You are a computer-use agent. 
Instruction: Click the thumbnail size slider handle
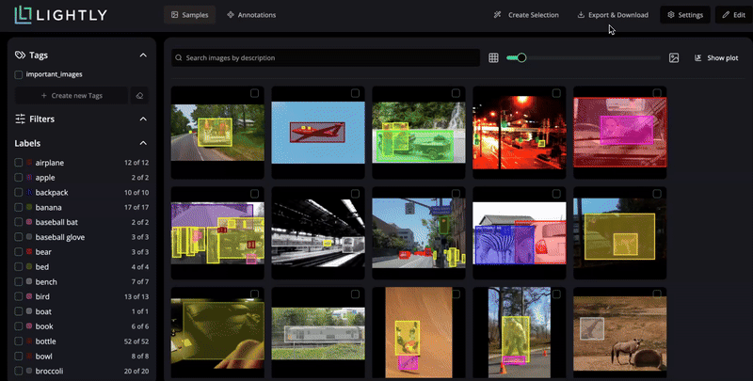pyautogui.click(x=521, y=58)
